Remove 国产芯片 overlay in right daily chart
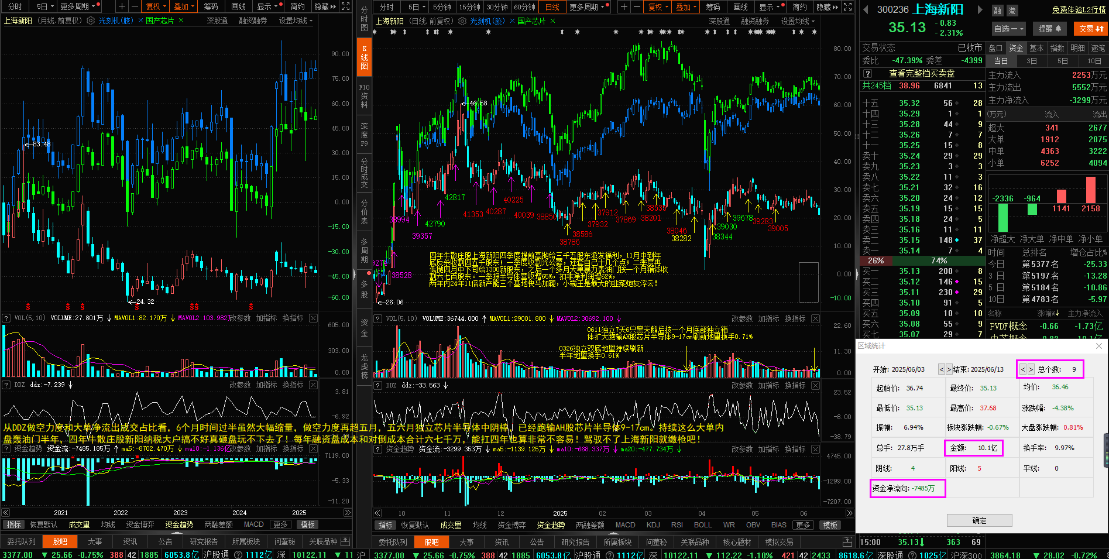1109x559 pixels. (552, 21)
